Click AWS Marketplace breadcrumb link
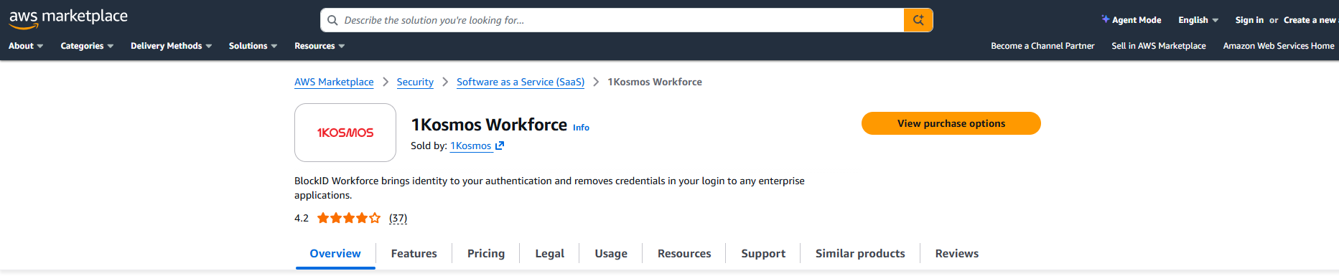This screenshot has width=1339, height=276. pos(334,82)
